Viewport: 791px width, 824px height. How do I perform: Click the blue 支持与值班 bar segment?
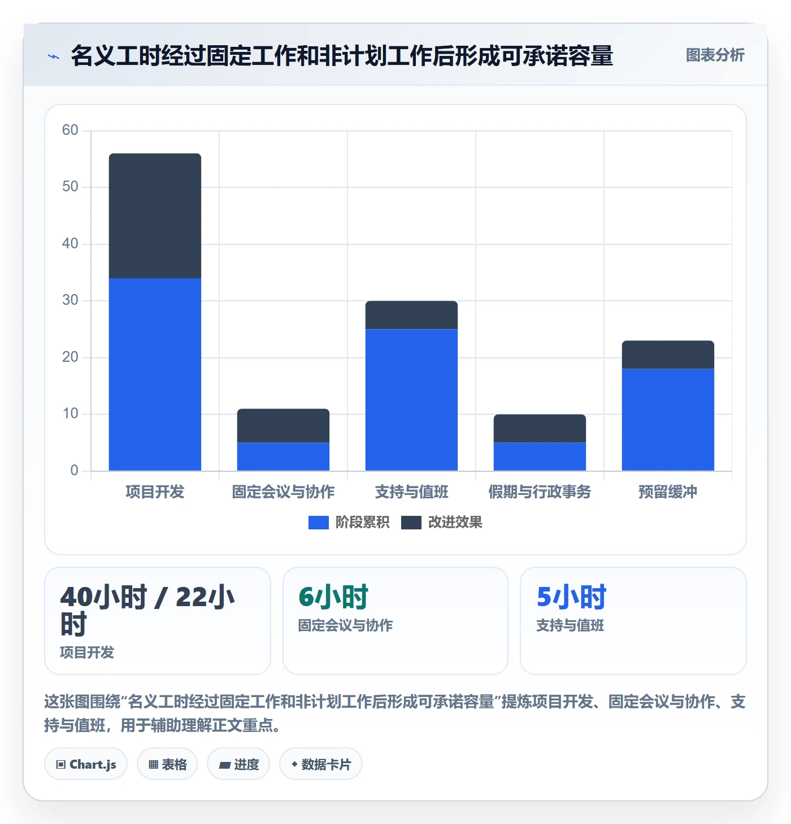coord(411,400)
